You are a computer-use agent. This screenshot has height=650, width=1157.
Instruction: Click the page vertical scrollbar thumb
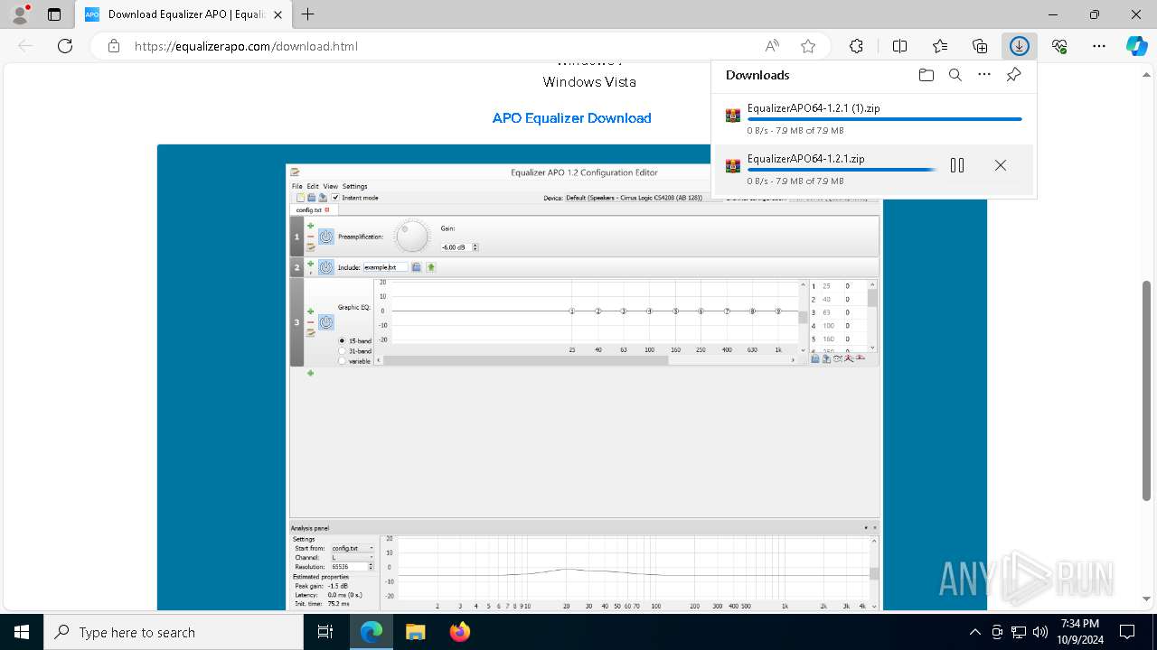tap(1146, 390)
